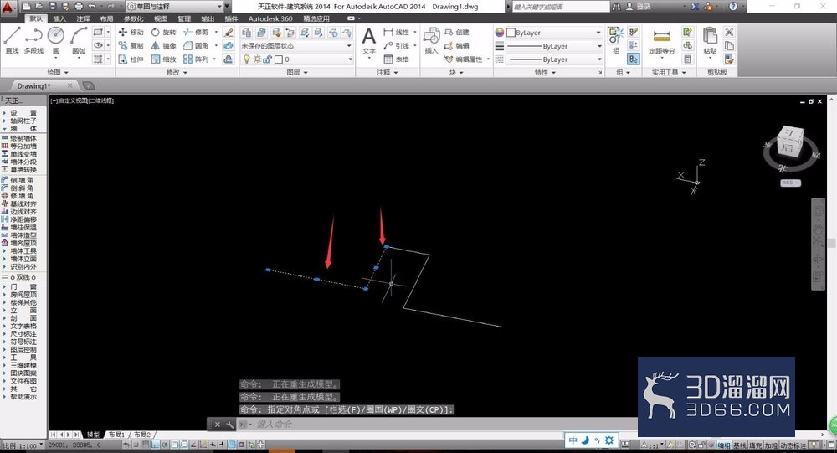Choose the 圆 circle drawing tool
This screenshot has height=453, width=837.
coord(56,40)
